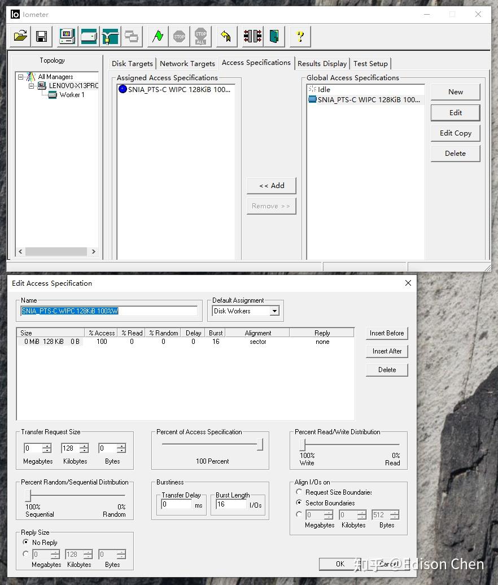Screen dimensions: 498x585
Task: Exit Iometer using the door icon
Action: [275, 36]
